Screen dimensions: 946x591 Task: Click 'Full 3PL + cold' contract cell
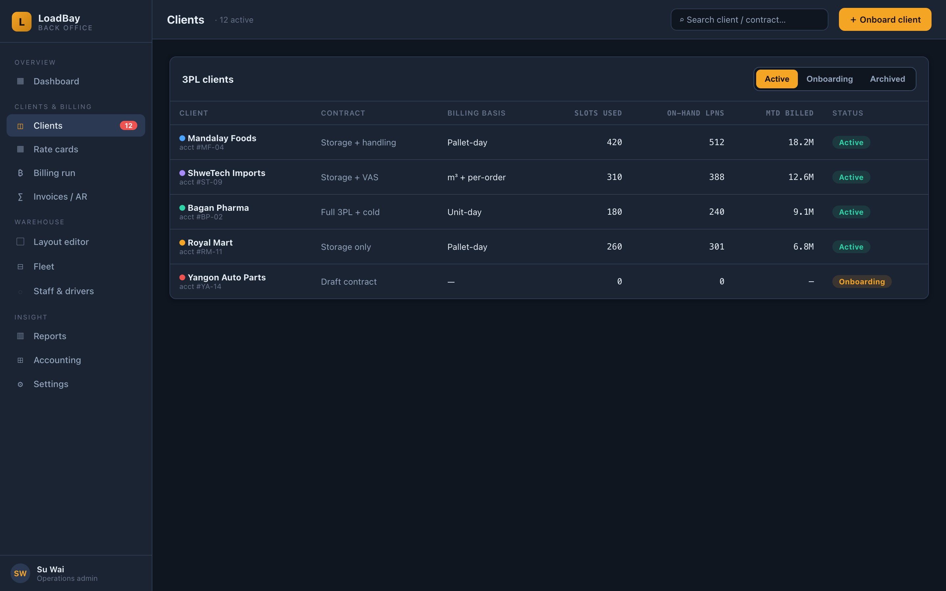tap(350, 212)
